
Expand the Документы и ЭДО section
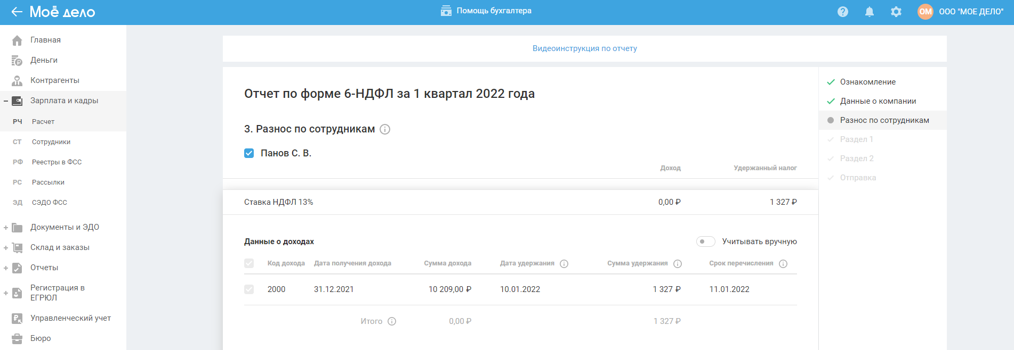click(5, 228)
